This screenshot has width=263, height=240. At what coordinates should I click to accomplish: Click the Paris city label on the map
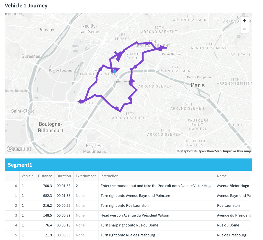click(198, 85)
